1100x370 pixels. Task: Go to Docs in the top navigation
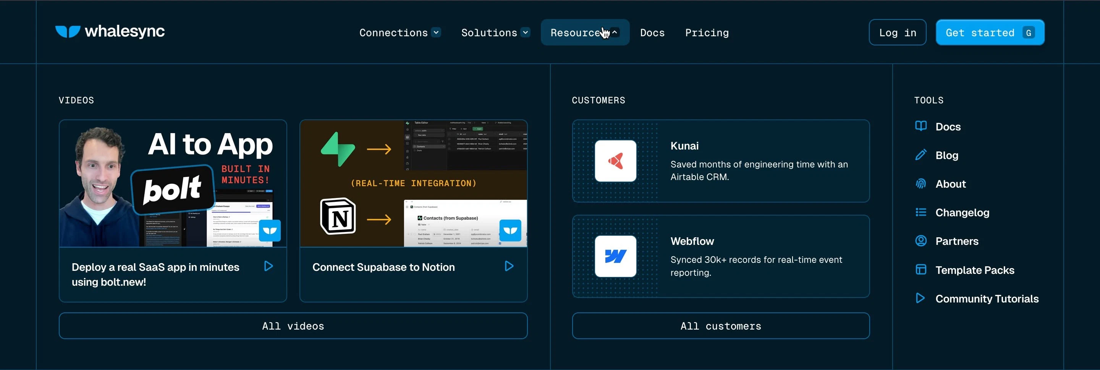(x=652, y=33)
